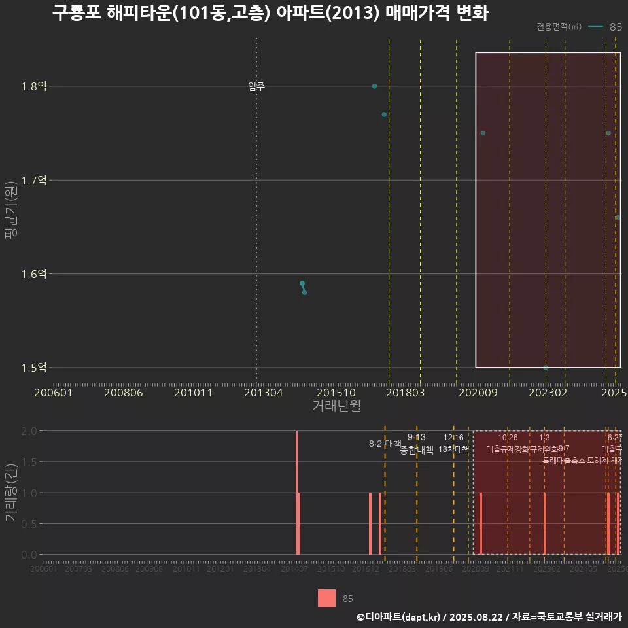Click the 10·26 annotation label
The height and width of the screenshot is (628, 628).
coord(508,438)
